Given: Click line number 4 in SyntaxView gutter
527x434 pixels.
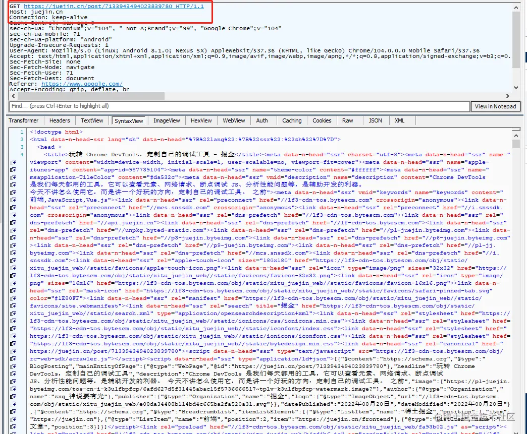Looking at the screenshot, I should click(x=22, y=154).
